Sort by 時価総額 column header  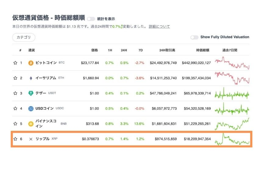203,50
